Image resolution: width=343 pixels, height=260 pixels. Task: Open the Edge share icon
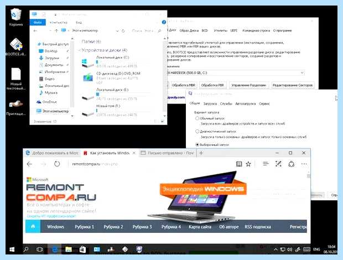(291, 164)
